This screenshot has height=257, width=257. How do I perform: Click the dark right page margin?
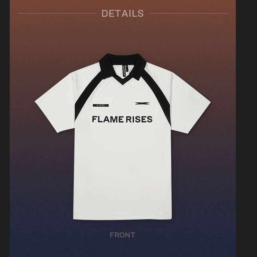click(246, 128)
